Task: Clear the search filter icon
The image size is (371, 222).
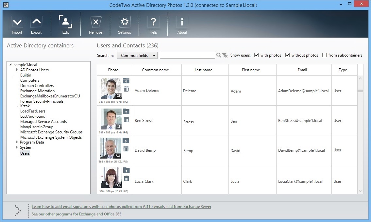Action: 225,55
